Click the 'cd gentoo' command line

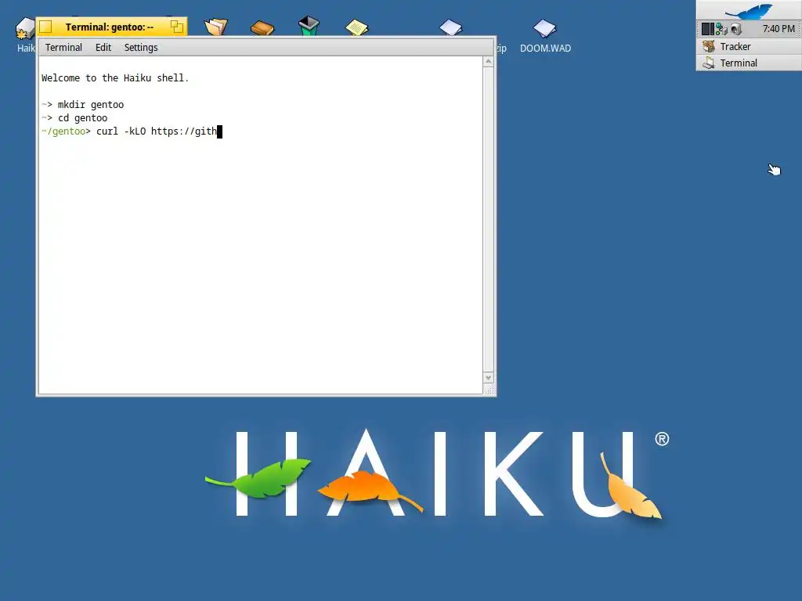tap(74, 118)
